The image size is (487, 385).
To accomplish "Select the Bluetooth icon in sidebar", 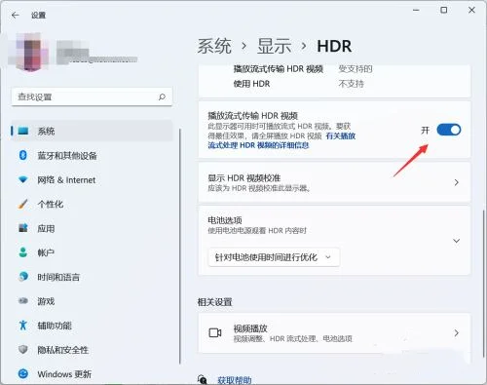I will point(22,155).
